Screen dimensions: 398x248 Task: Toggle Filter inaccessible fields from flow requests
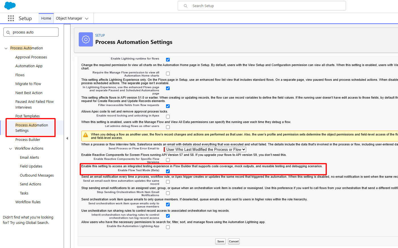pyautogui.click(x=168, y=106)
